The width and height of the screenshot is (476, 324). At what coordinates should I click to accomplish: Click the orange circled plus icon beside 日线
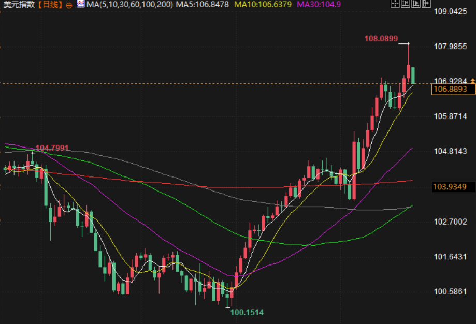[69, 5]
